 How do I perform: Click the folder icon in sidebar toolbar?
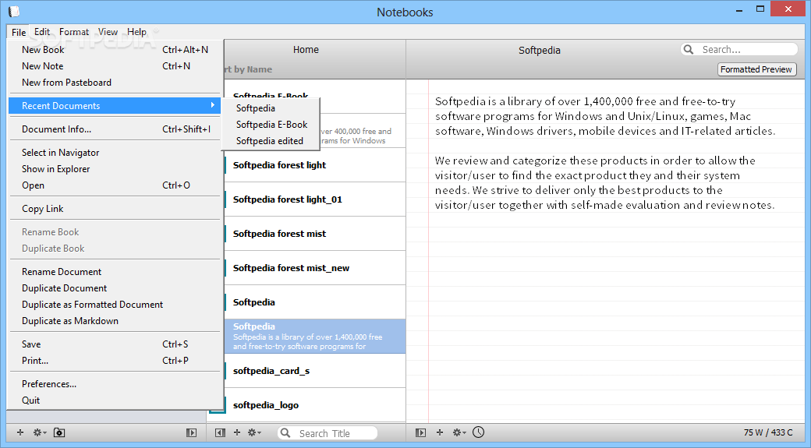pyautogui.click(x=59, y=432)
